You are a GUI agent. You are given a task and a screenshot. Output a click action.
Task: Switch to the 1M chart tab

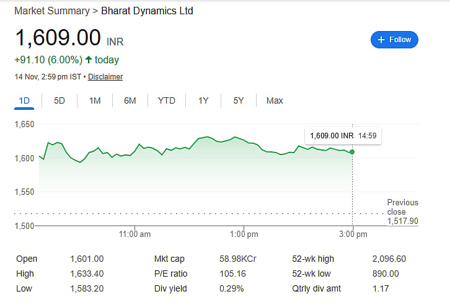coord(95,100)
